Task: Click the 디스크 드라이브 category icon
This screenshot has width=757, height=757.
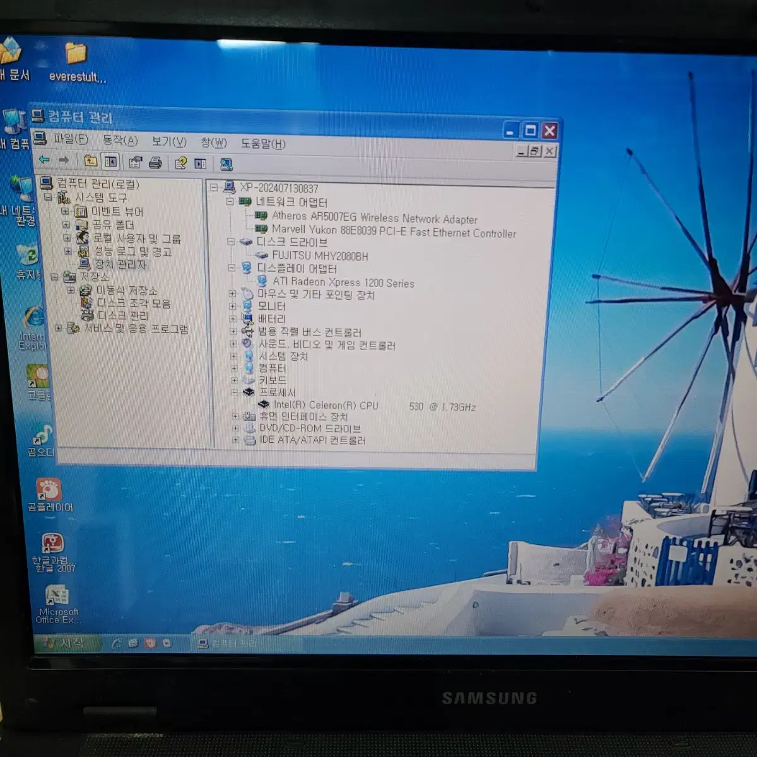Action: (246, 242)
